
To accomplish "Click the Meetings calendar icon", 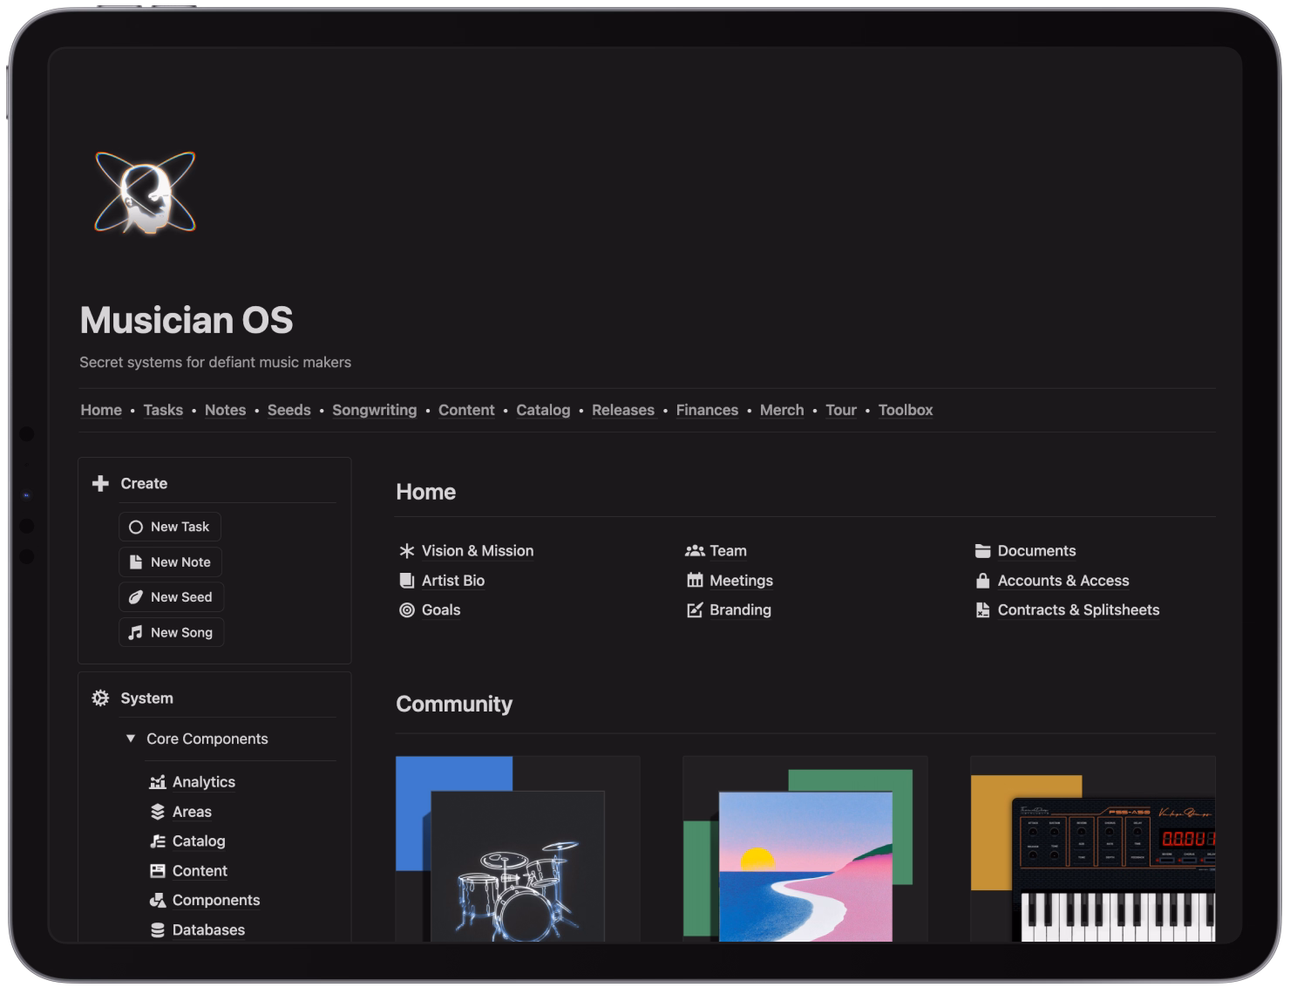I will coord(694,580).
